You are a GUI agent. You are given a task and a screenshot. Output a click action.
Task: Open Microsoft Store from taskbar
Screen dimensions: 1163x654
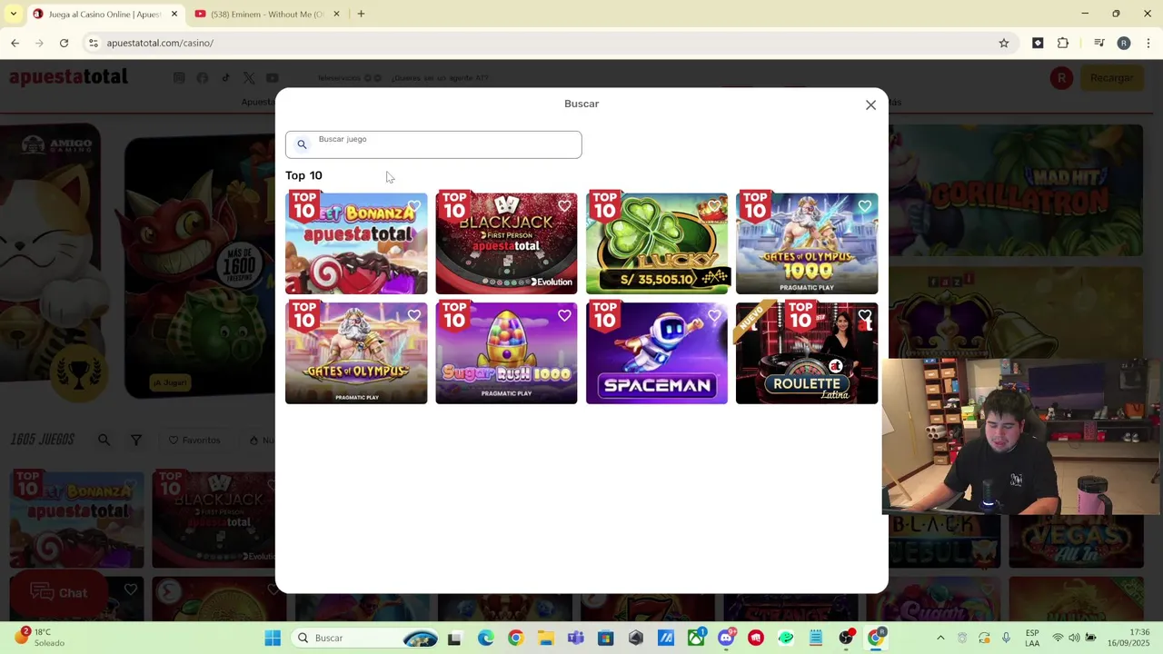click(x=605, y=638)
